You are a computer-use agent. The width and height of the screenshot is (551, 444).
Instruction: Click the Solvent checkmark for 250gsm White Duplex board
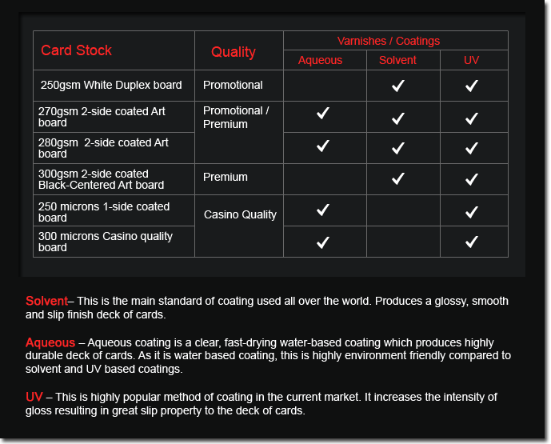click(x=397, y=86)
